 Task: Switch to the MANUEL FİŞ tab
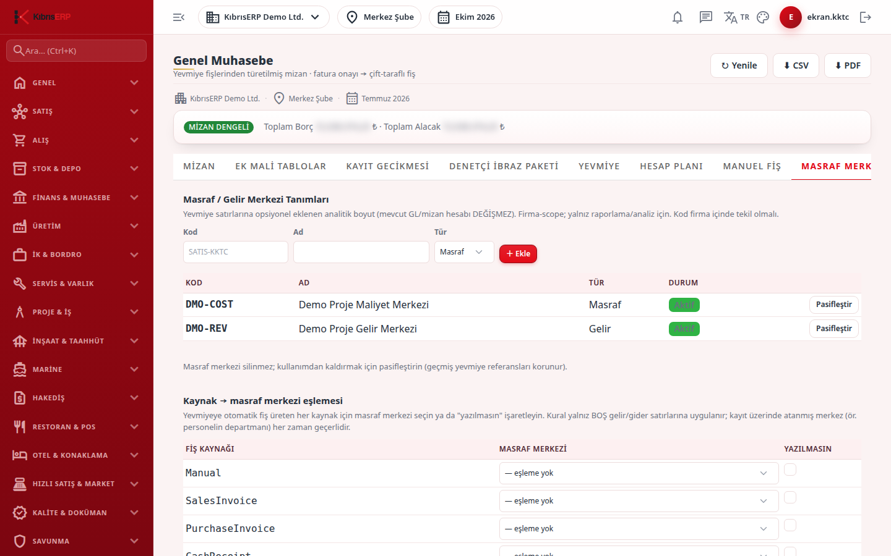(752, 166)
